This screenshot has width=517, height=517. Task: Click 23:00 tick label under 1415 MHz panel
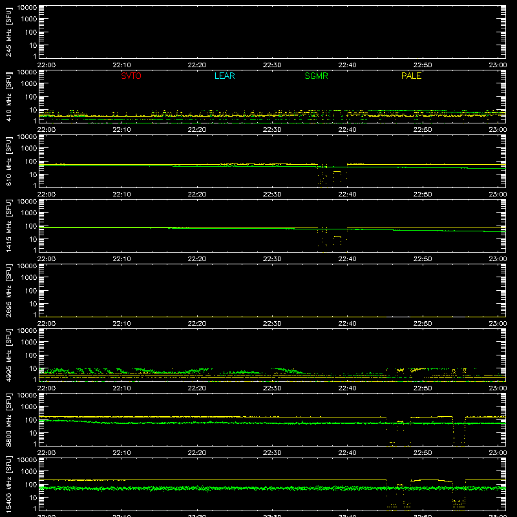(498, 259)
